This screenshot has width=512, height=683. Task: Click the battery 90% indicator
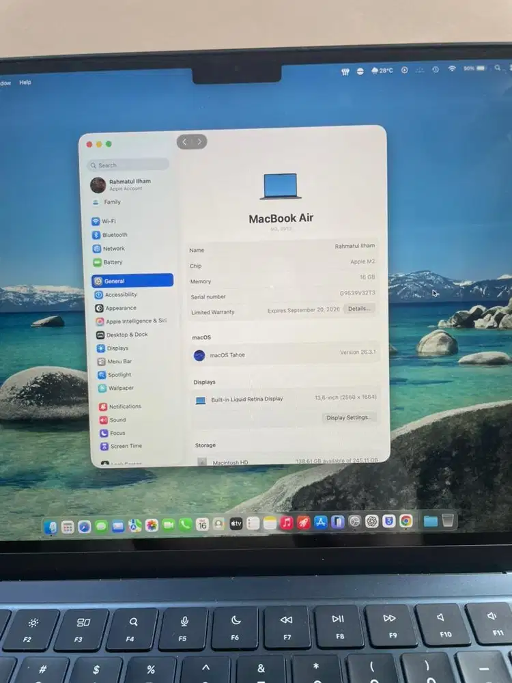pyautogui.click(x=474, y=68)
